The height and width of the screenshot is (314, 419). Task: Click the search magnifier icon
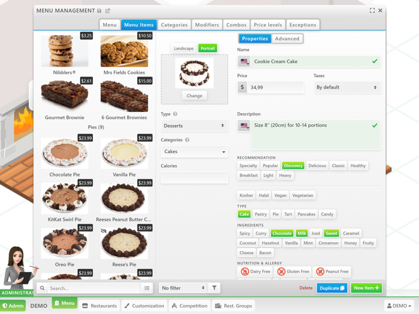tap(42, 288)
